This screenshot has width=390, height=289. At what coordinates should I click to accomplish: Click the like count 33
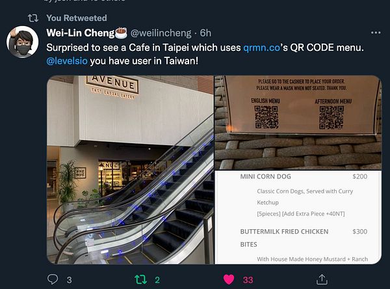point(248,280)
